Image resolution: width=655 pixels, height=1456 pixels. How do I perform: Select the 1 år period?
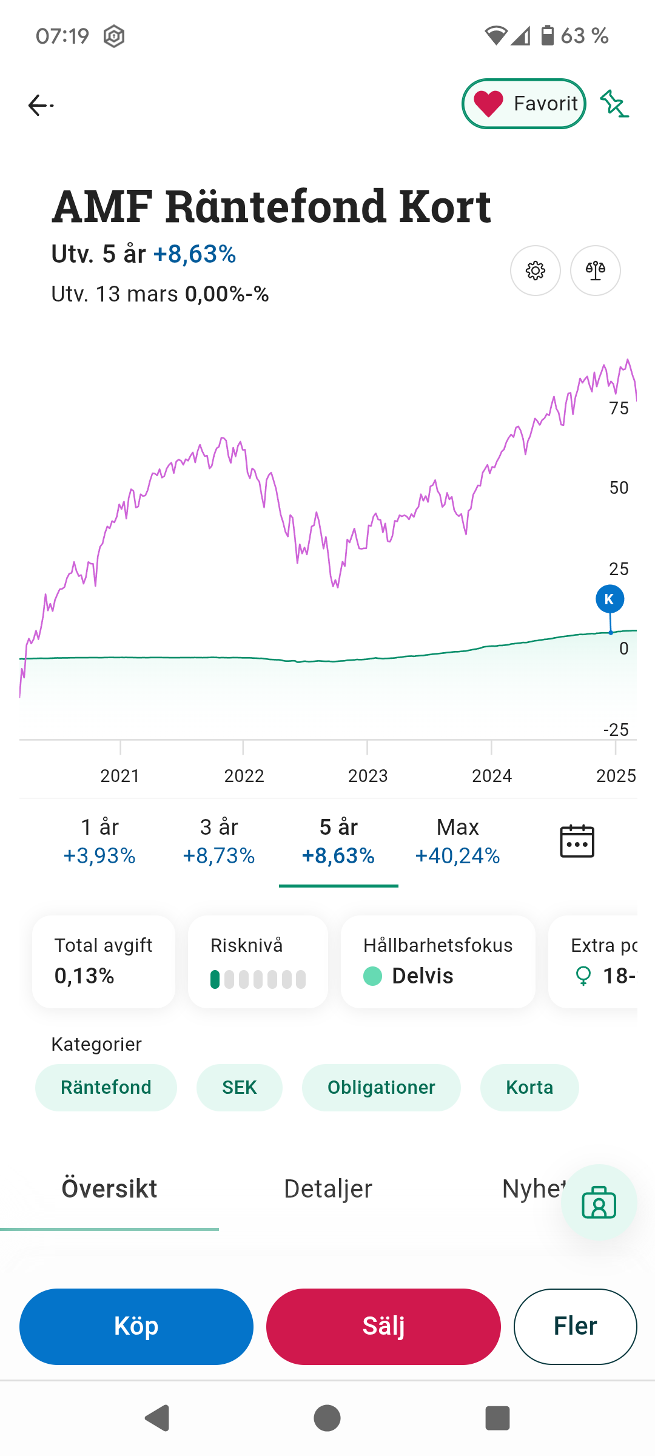(x=99, y=841)
